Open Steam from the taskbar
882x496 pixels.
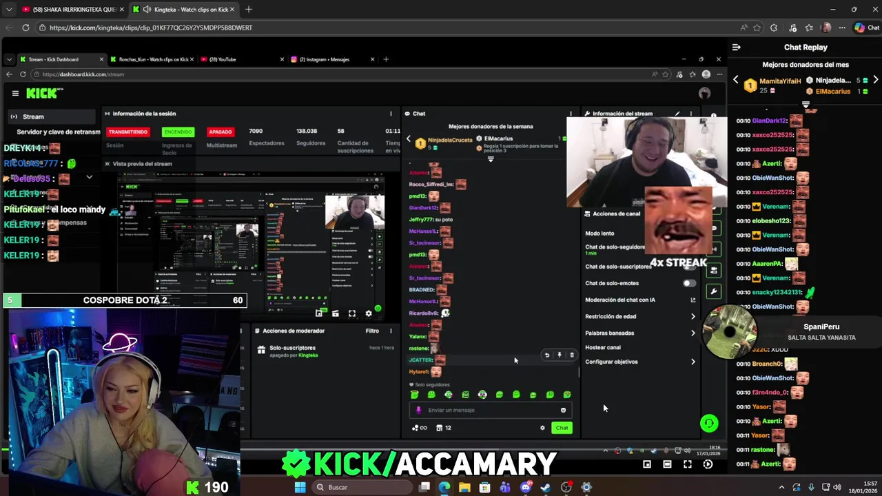click(x=546, y=487)
